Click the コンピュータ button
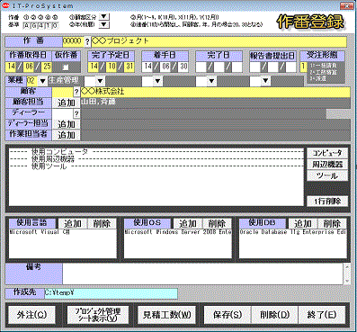357x332 pixels. 327,153
